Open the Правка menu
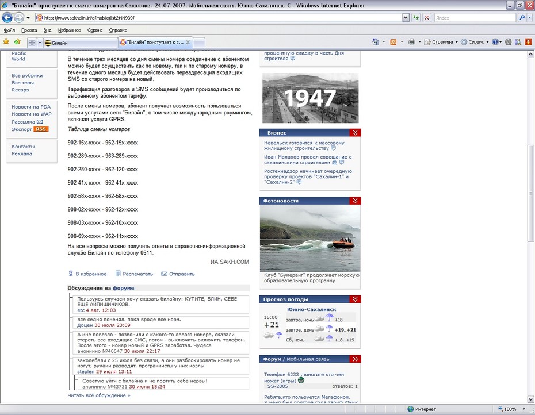Viewport: 535px width, 415px height. pyautogui.click(x=29, y=30)
